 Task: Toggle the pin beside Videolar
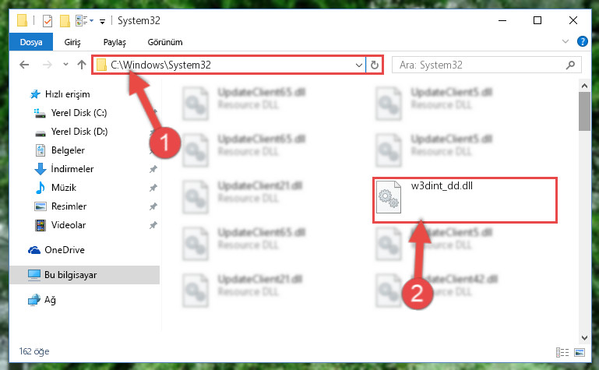pyautogui.click(x=153, y=225)
